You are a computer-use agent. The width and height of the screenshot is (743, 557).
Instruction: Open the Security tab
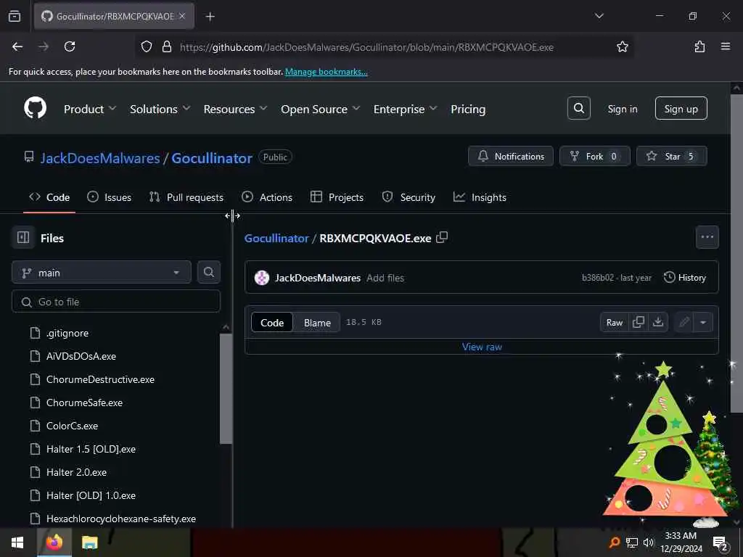coord(409,197)
